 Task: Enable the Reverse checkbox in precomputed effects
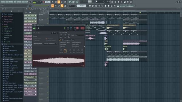(60, 47)
